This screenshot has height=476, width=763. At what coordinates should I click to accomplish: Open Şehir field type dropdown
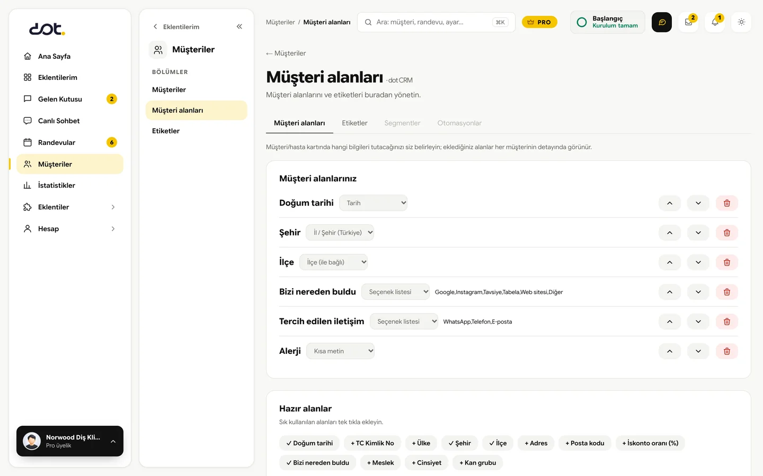click(340, 233)
